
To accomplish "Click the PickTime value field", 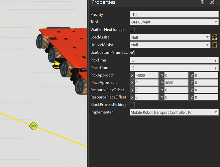I will tap(171, 60).
